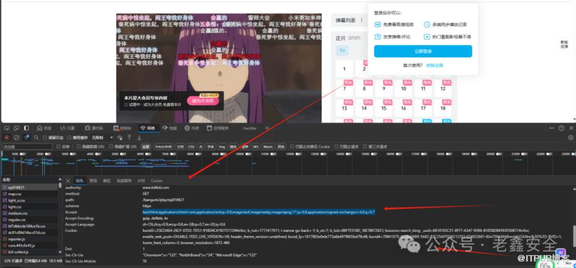Open the DevTools help question icon
The height and width of the screenshot is (268, 576).
click(561, 128)
